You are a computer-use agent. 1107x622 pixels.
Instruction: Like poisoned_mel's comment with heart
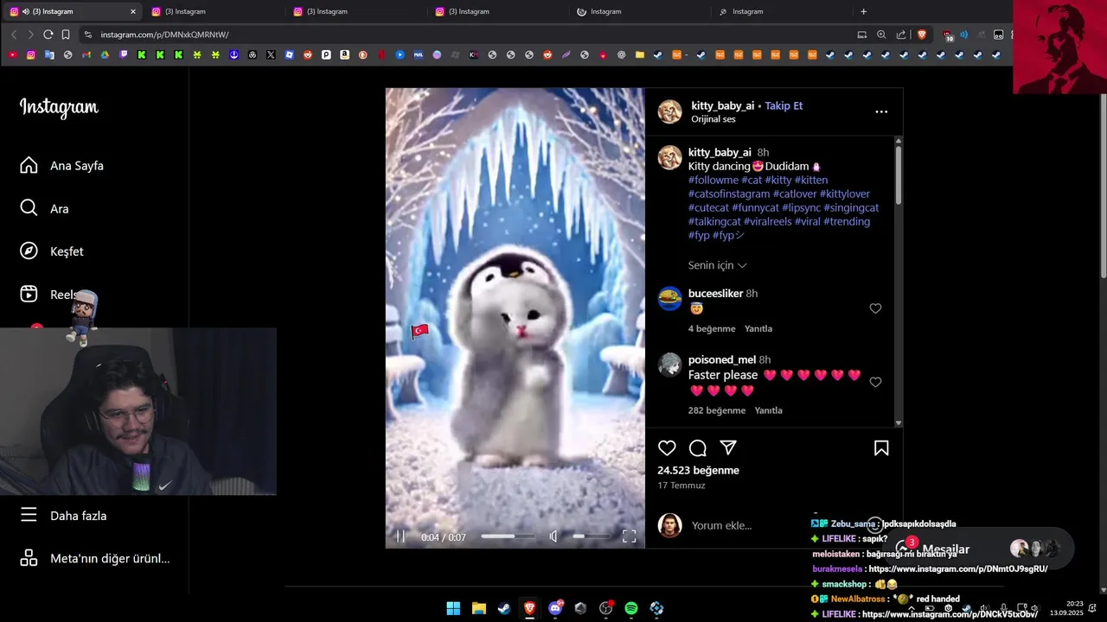pyautogui.click(x=875, y=382)
